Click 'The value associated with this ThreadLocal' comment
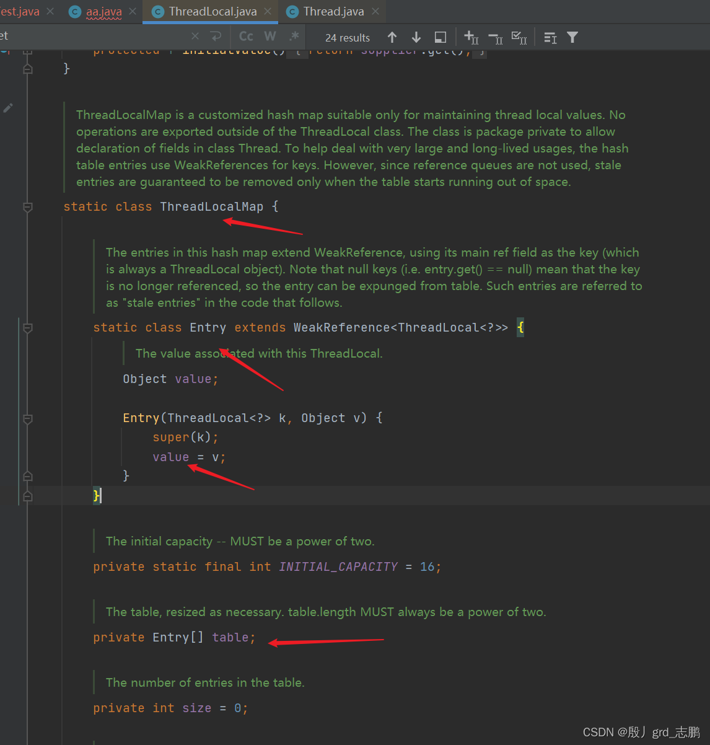The image size is (710, 745). 259,353
